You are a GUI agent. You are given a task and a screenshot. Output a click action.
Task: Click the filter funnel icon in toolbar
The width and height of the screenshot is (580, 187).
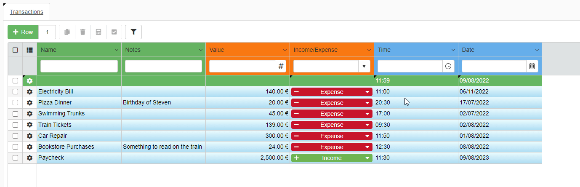(133, 32)
